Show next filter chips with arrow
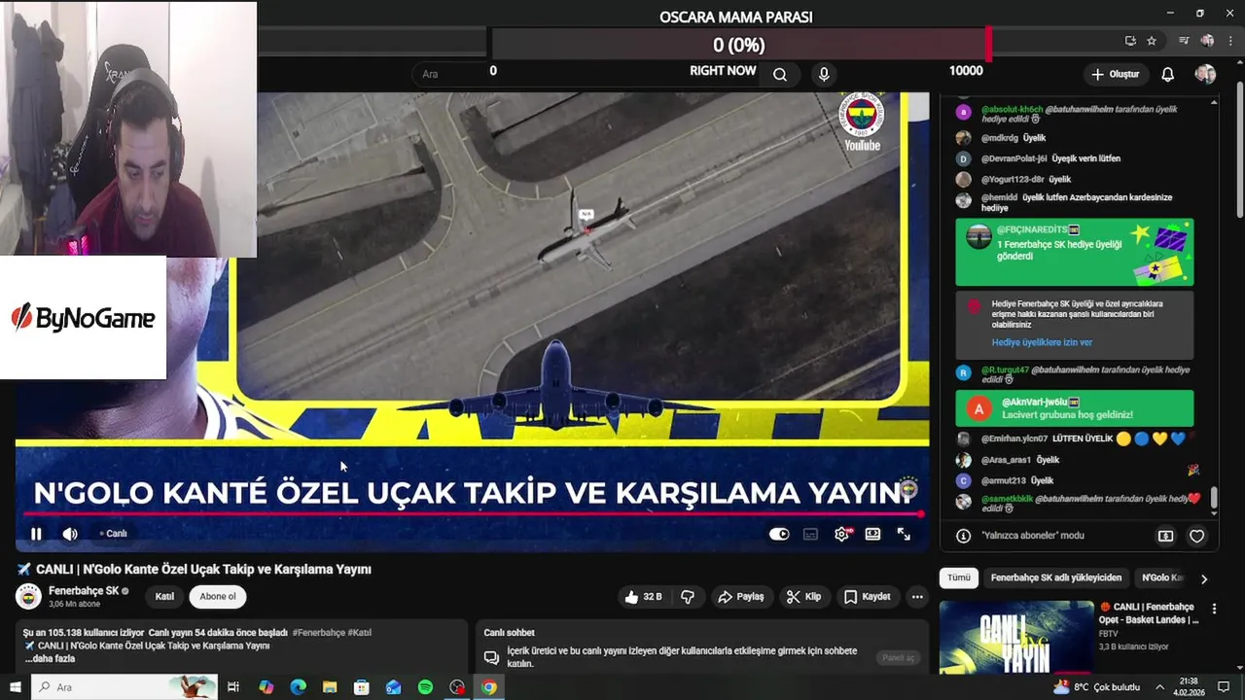The height and width of the screenshot is (700, 1245). (1203, 579)
